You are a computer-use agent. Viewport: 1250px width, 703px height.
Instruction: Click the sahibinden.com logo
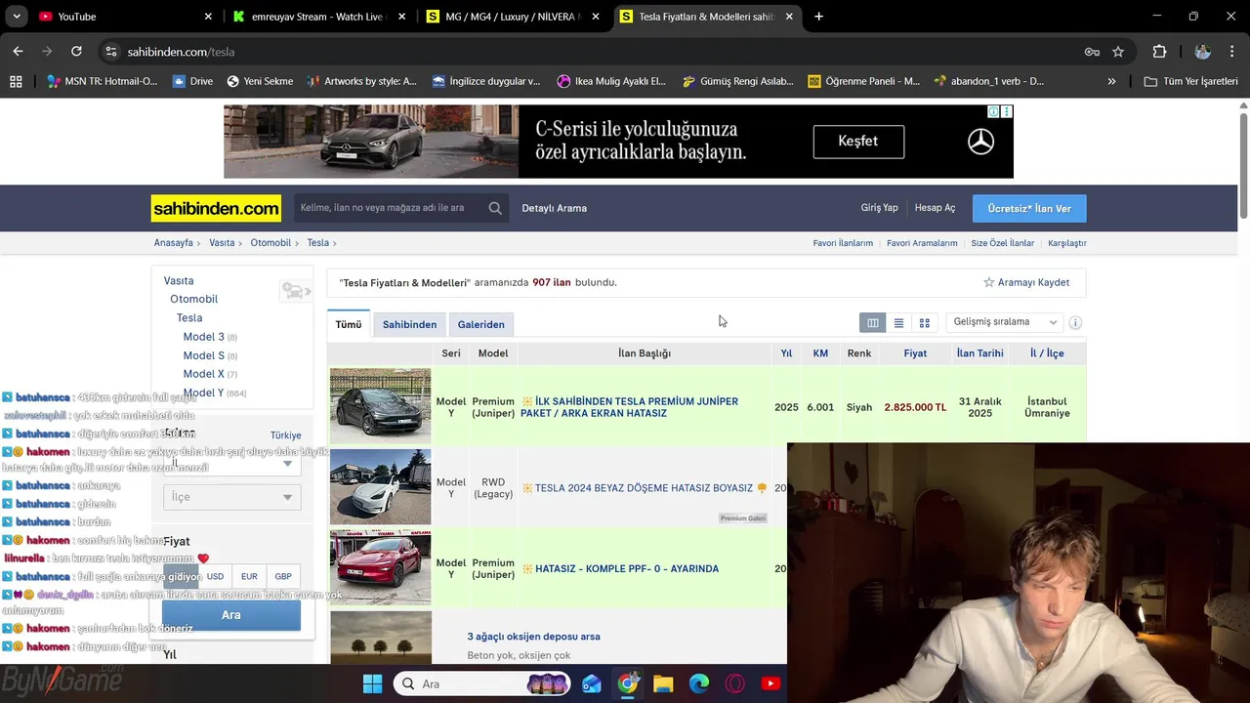(216, 208)
